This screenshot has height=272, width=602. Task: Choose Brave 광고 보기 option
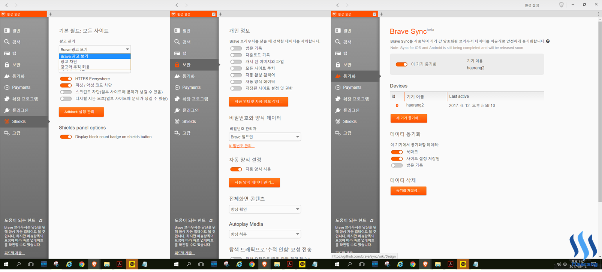point(95,56)
